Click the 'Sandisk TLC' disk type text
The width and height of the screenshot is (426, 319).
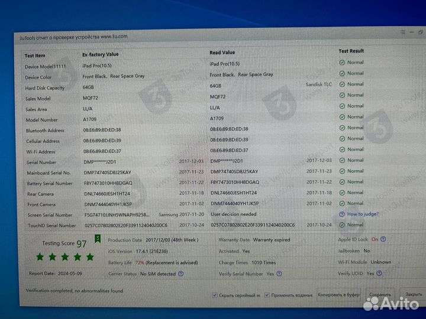point(319,84)
